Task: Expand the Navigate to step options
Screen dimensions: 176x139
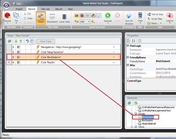Action: 114,47
